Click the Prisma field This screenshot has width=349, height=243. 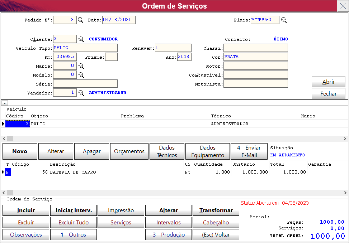pyautogui.click(x=111, y=57)
